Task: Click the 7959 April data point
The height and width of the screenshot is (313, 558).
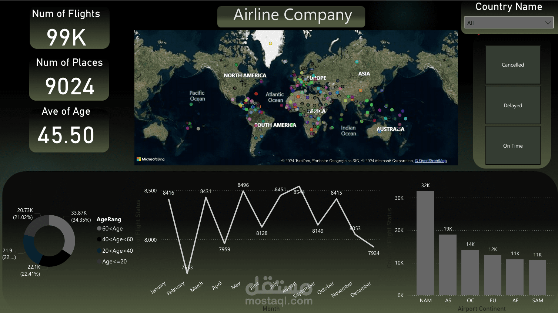Action: click(224, 243)
